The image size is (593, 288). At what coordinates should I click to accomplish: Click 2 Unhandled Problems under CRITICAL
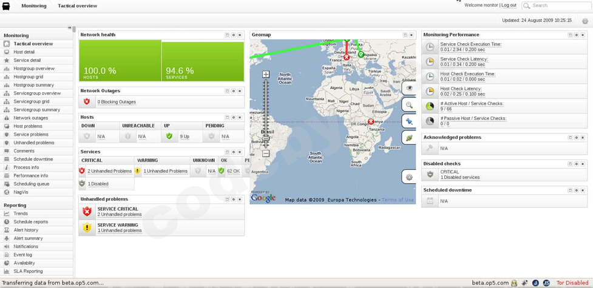coord(110,171)
